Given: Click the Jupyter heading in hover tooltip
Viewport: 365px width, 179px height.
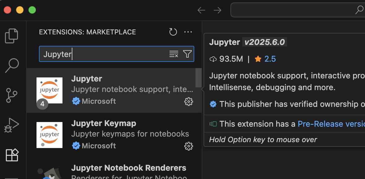Looking at the screenshot, I should (x=224, y=42).
